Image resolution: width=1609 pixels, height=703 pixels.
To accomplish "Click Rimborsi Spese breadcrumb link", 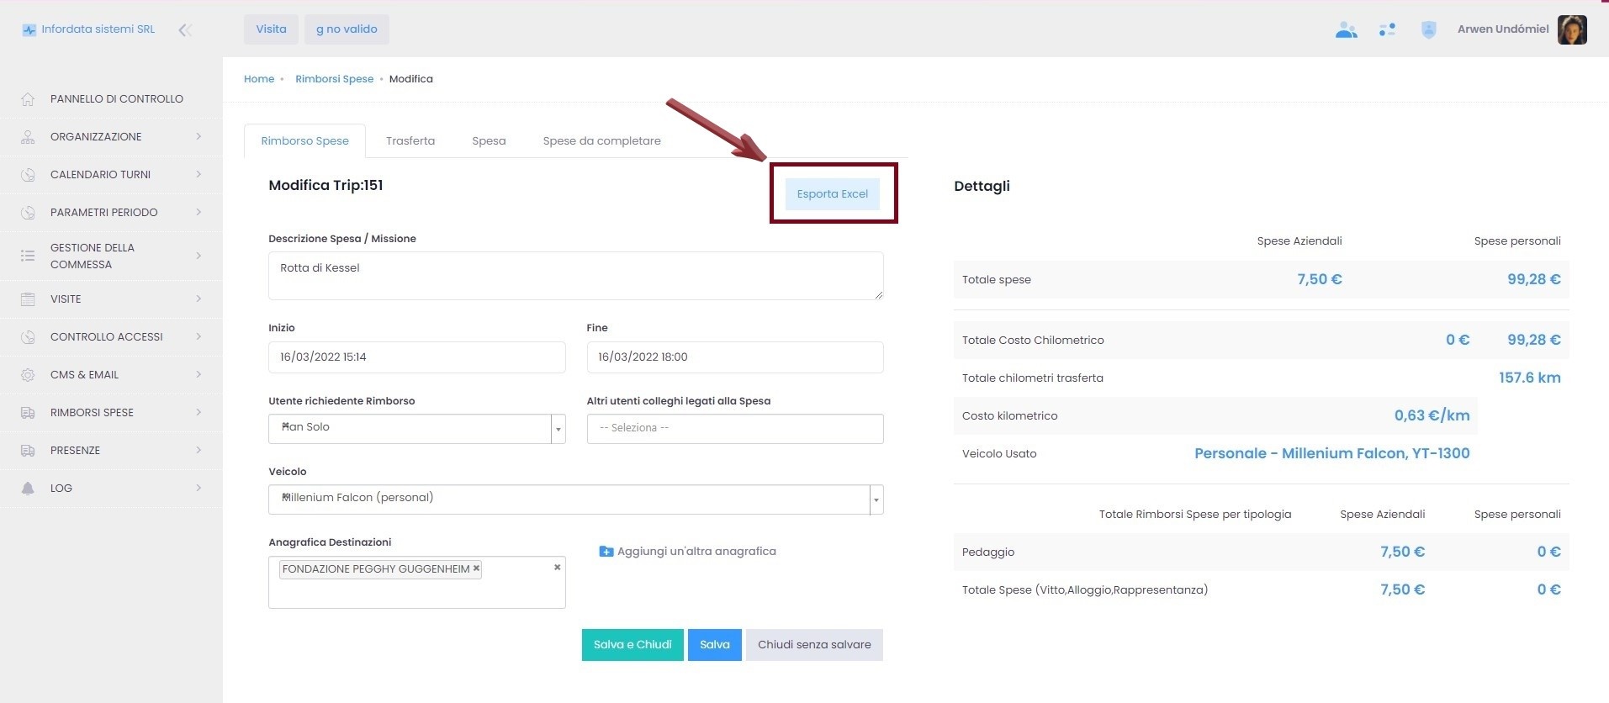I will (x=334, y=79).
